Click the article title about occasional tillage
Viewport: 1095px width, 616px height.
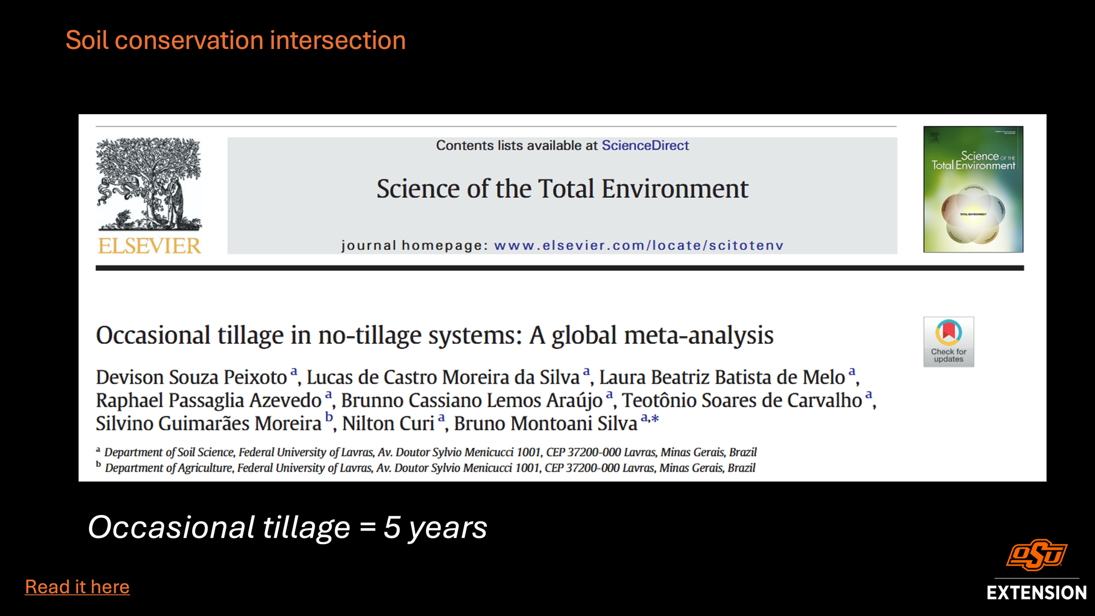[x=435, y=335]
